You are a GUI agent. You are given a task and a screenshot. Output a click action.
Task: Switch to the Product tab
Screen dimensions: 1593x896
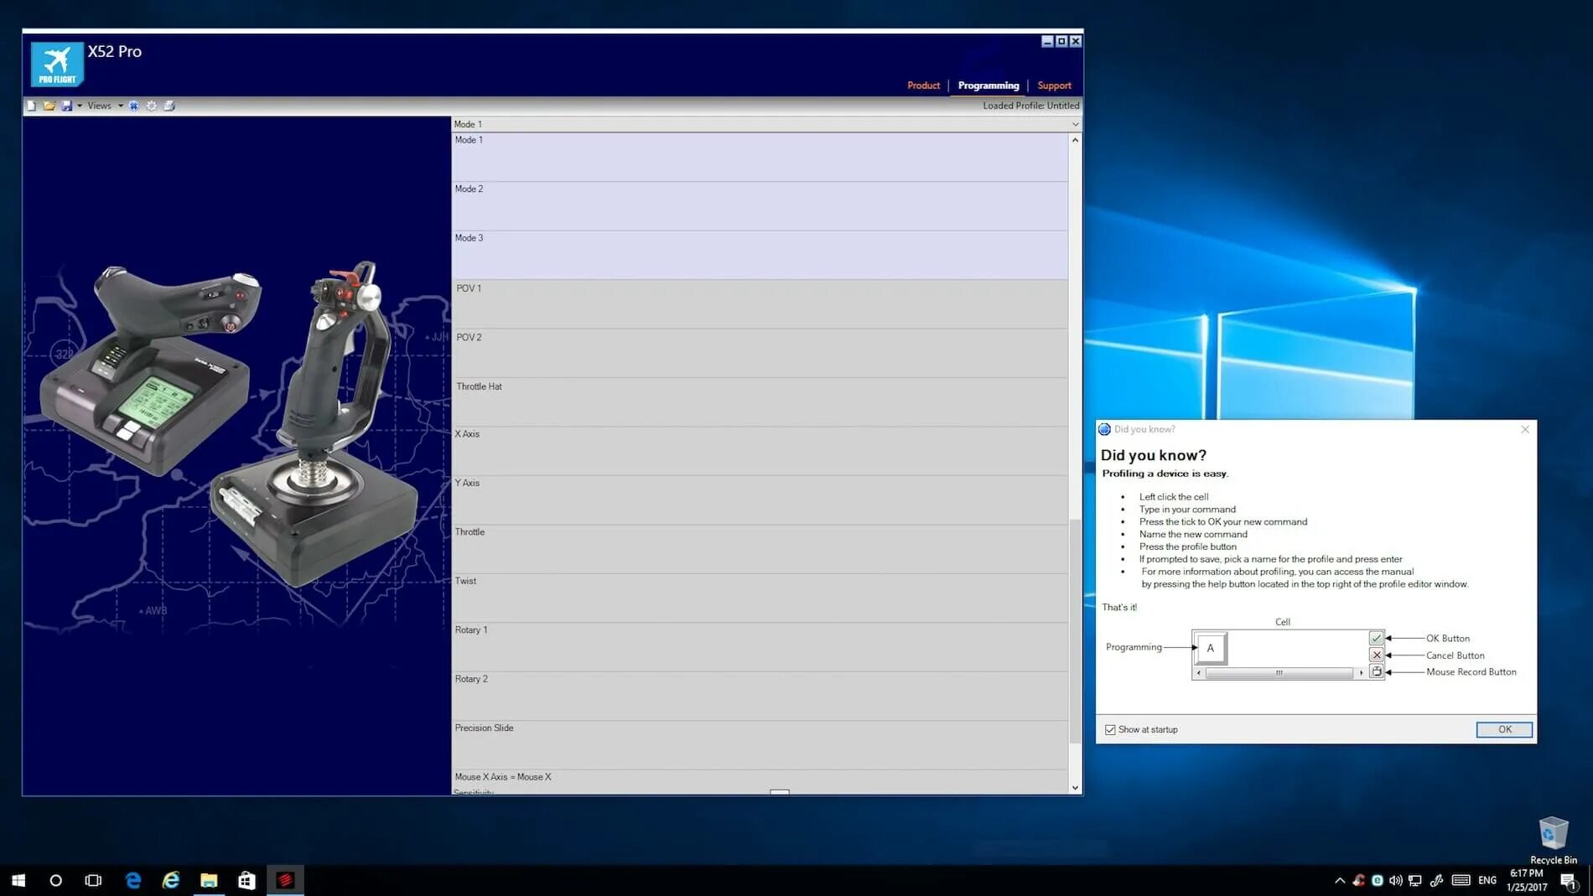[923, 85]
